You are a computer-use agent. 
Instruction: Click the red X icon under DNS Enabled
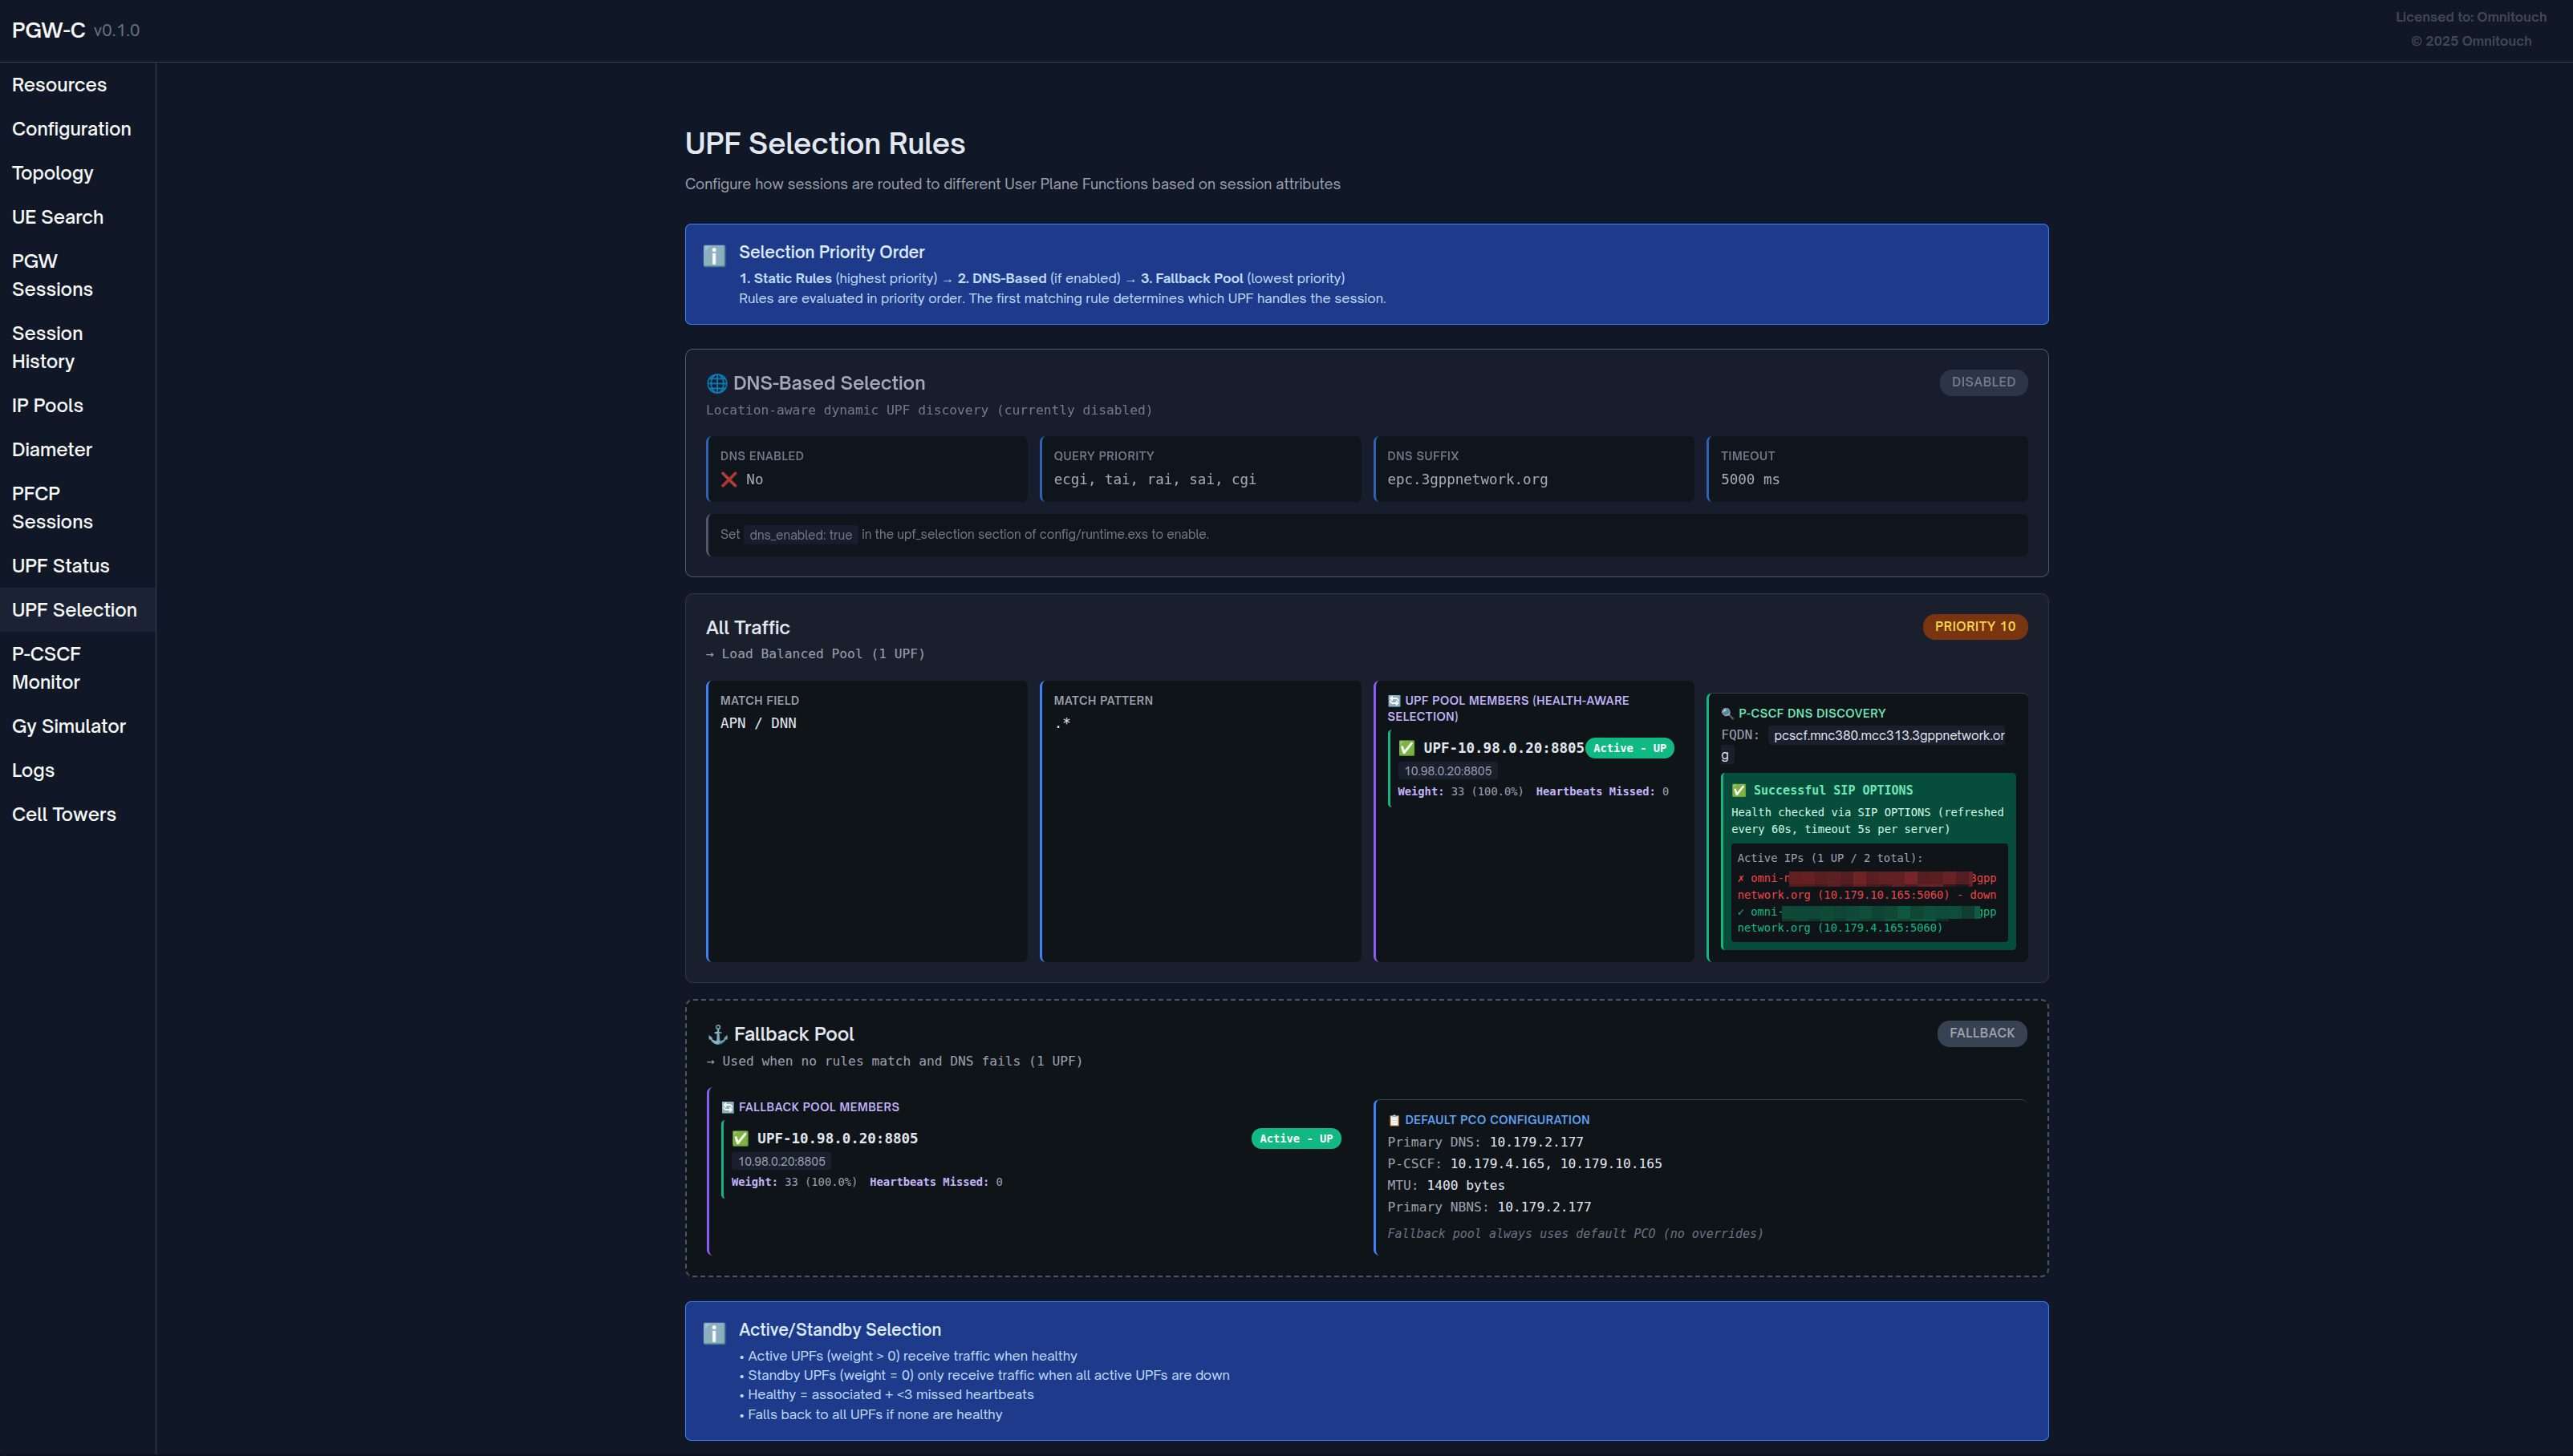[x=729, y=480]
